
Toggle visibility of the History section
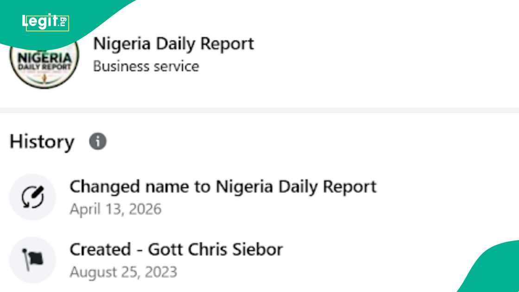pyautogui.click(x=42, y=142)
